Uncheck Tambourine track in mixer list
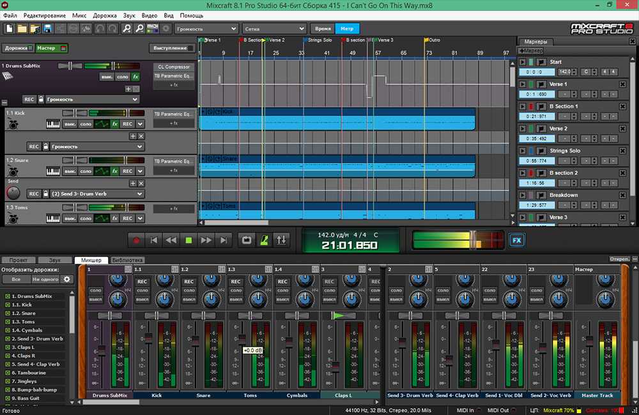 tap(7, 373)
